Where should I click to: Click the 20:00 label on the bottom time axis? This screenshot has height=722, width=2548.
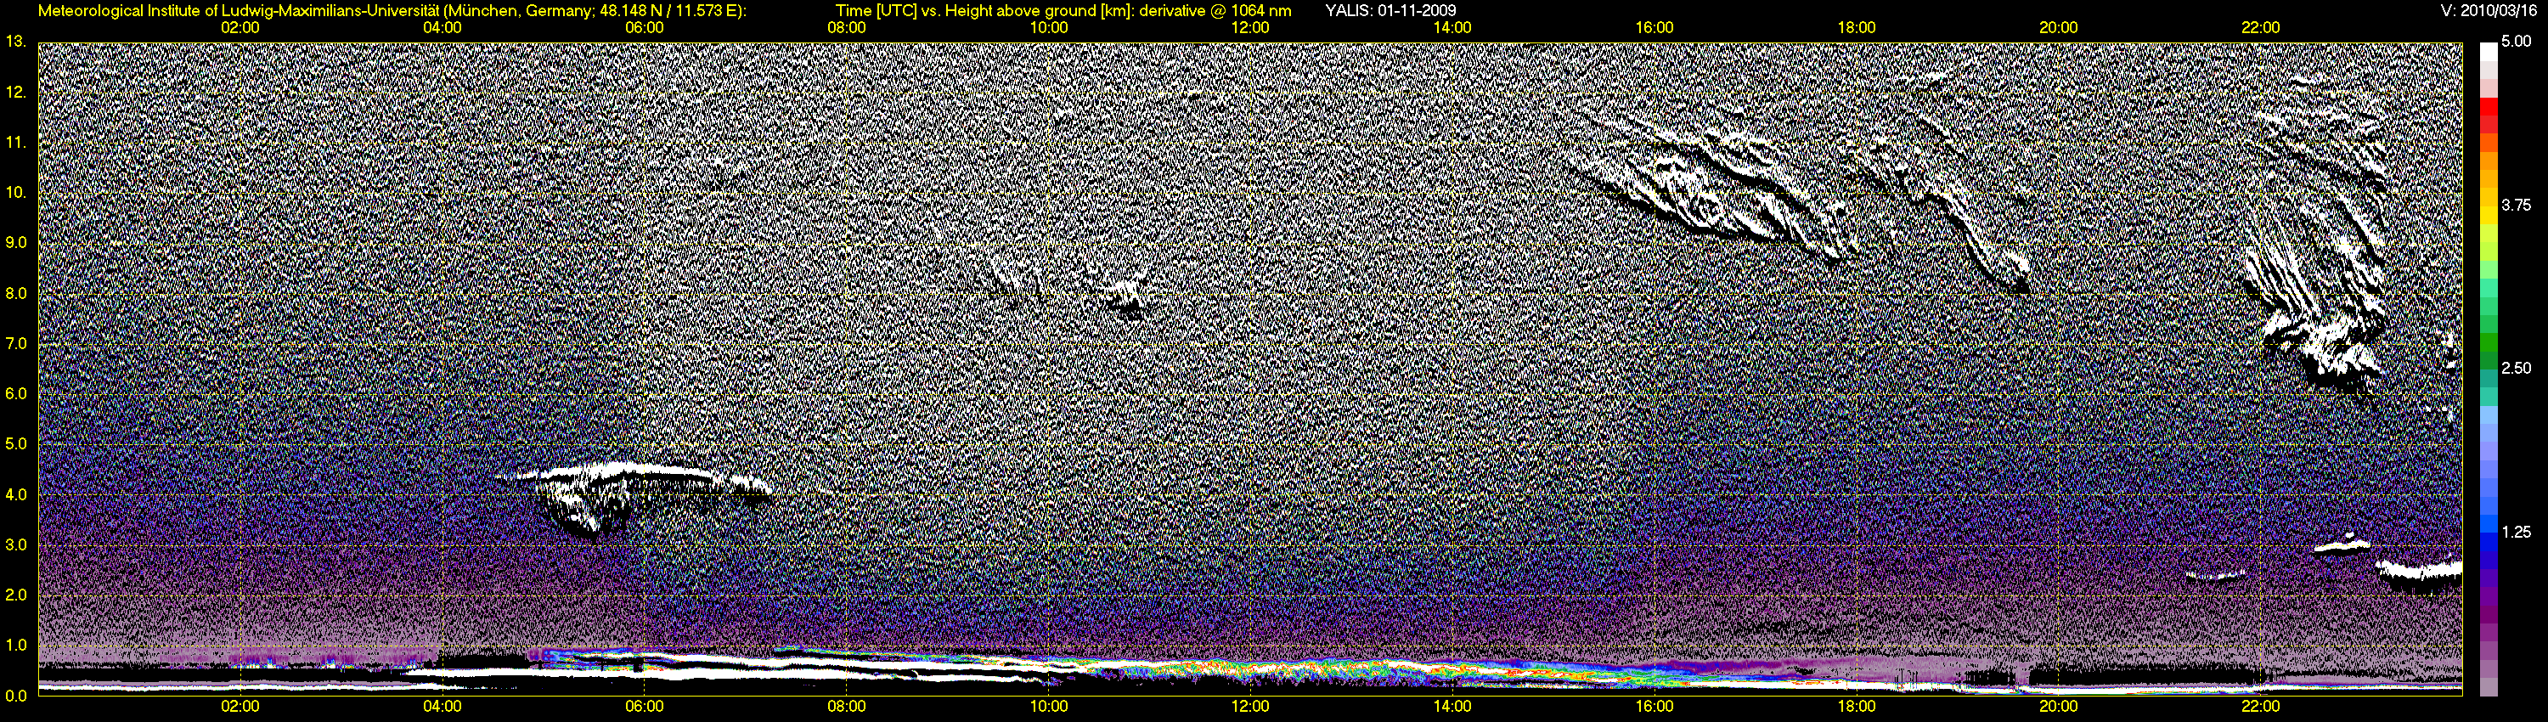[x=2059, y=706]
